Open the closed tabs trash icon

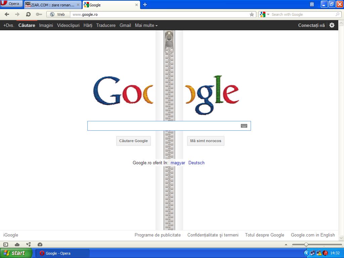pos(312,4)
